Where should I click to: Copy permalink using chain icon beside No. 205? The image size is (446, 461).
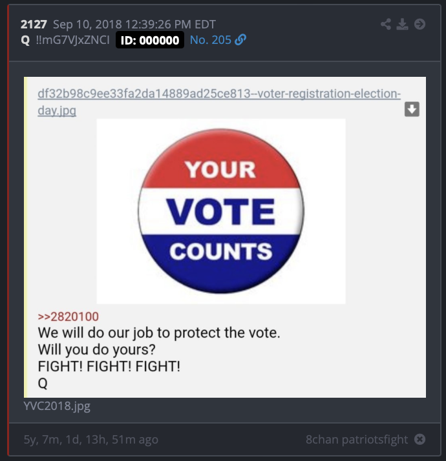click(x=240, y=39)
